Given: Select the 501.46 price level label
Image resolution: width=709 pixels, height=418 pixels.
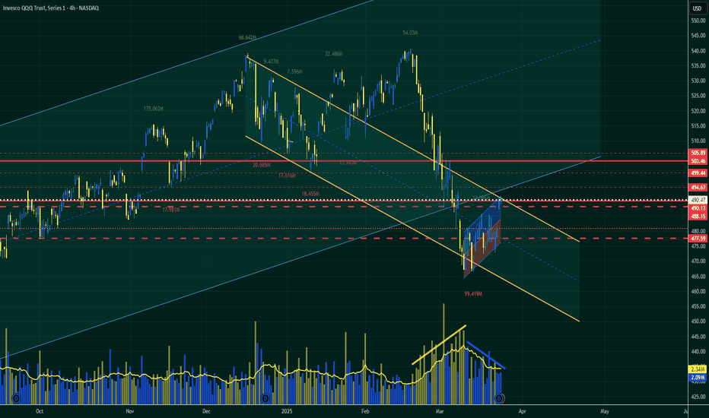Looking at the screenshot, I should (698, 161).
